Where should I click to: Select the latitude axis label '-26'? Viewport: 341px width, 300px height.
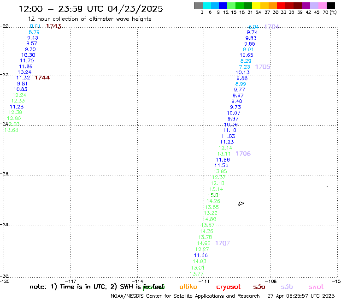tap(4, 174)
